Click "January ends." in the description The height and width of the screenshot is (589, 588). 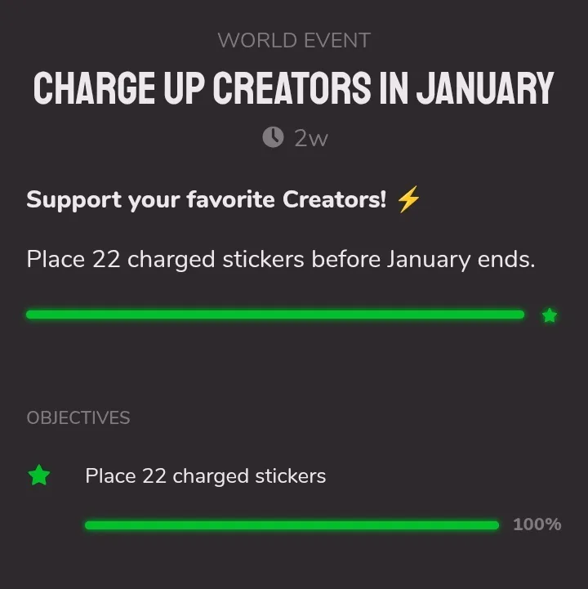click(461, 260)
